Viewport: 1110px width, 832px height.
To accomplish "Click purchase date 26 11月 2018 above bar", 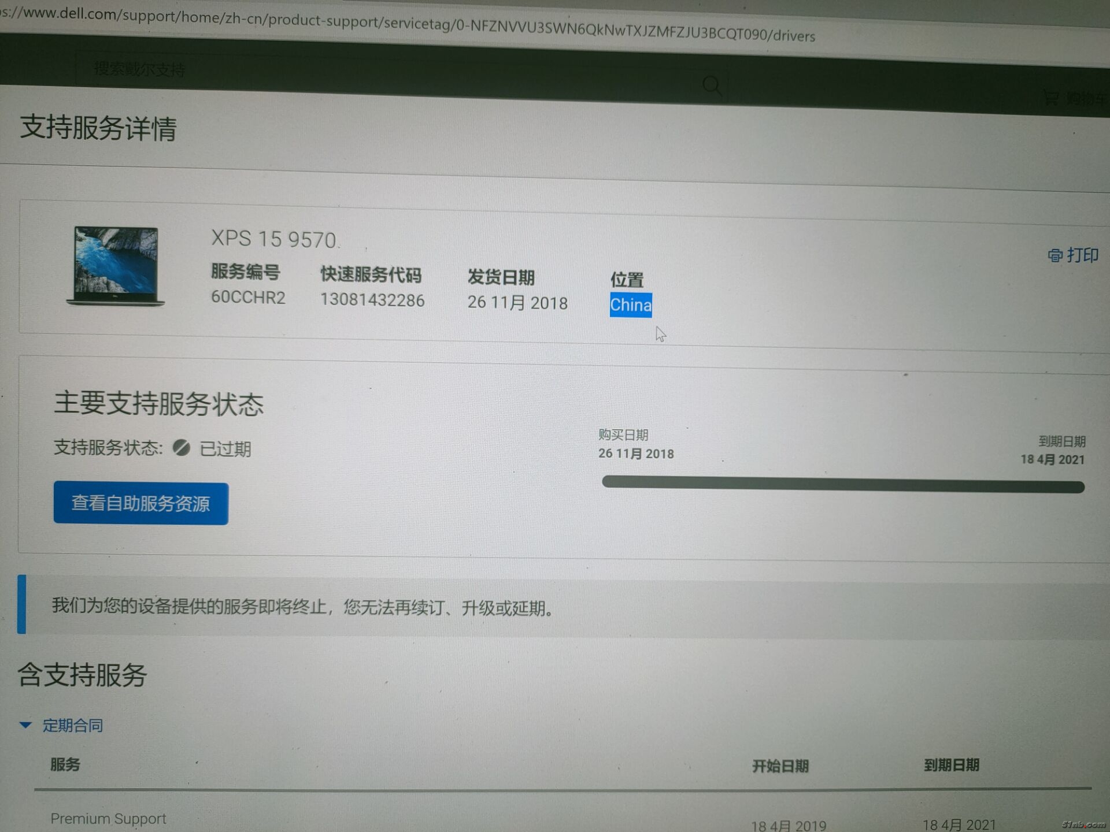I will coord(636,454).
